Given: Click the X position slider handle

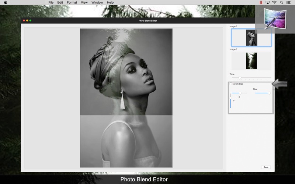Looking at the screenshot, I should coord(240,93).
